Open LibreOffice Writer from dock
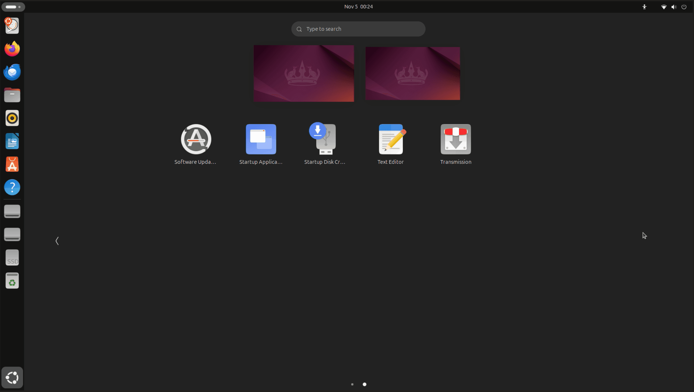This screenshot has width=694, height=392. (x=12, y=141)
